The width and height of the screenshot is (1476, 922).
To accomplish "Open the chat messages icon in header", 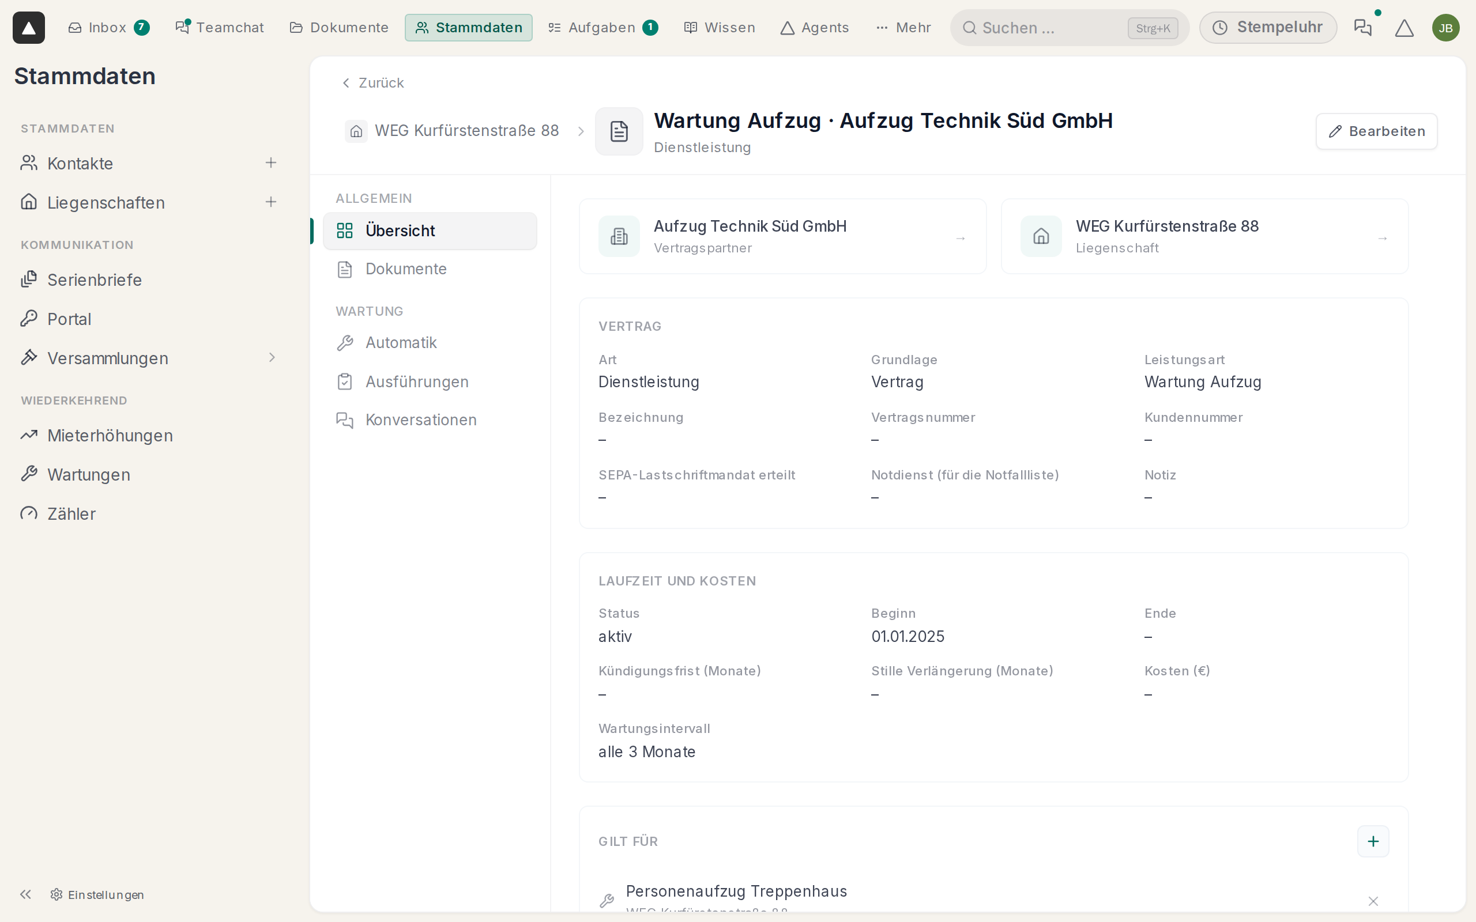I will (x=1362, y=28).
